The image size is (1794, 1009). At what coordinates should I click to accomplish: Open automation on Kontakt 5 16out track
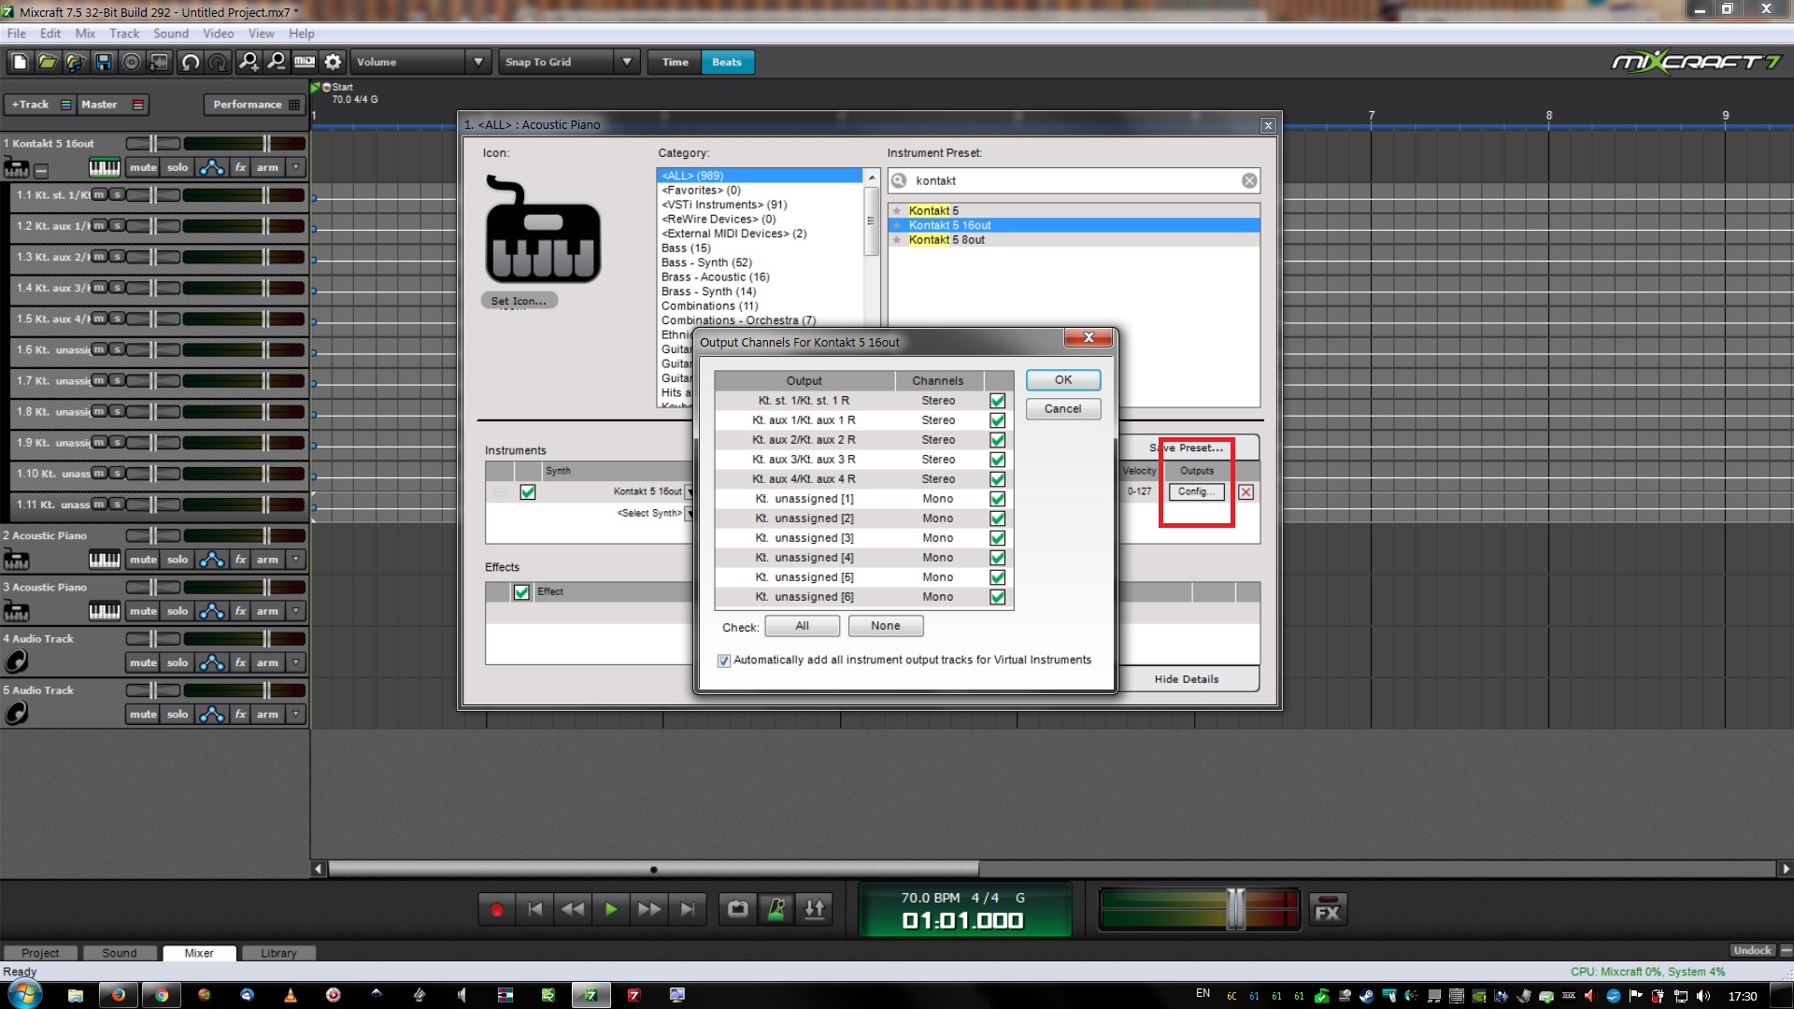click(212, 168)
